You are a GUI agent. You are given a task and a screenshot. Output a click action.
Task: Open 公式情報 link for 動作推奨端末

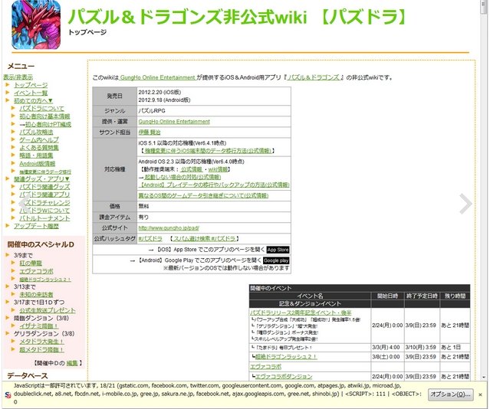click(x=191, y=169)
